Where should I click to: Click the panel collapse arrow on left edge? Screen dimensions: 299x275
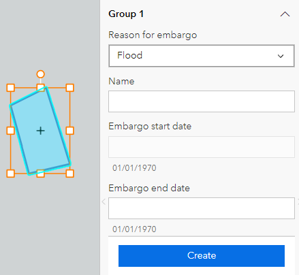(104, 201)
